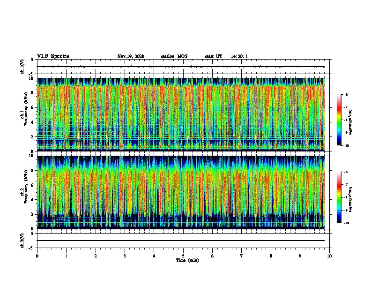
Task: Click the "VLF Spectra" plot title
Action: (53, 56)
